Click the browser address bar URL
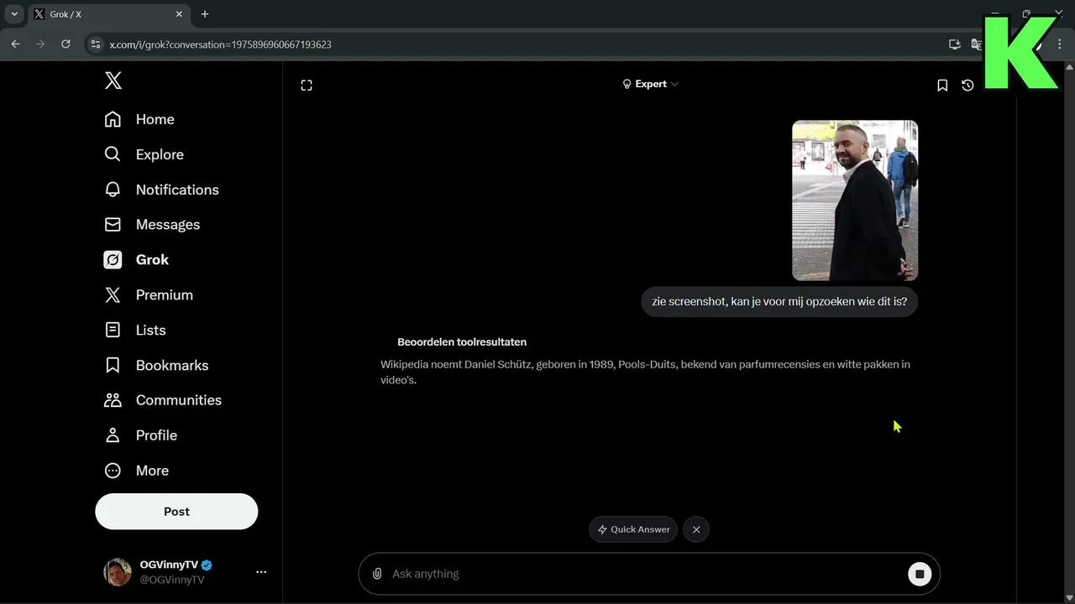Viewport: 1075px width, 604px height. pyautogui.click(x=220, y=44)
